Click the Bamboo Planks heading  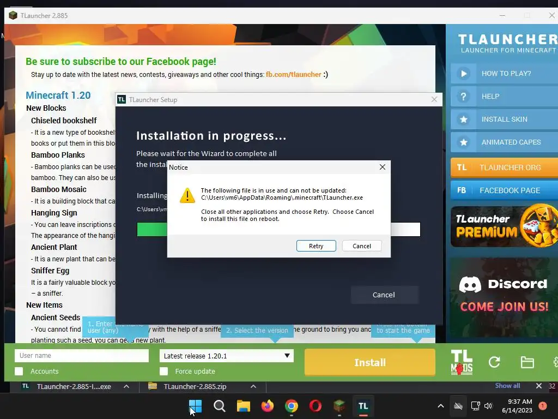[x=58, y=155]
